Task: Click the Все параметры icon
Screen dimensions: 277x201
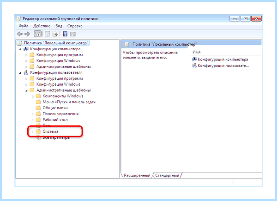Action: click(38, 137)
